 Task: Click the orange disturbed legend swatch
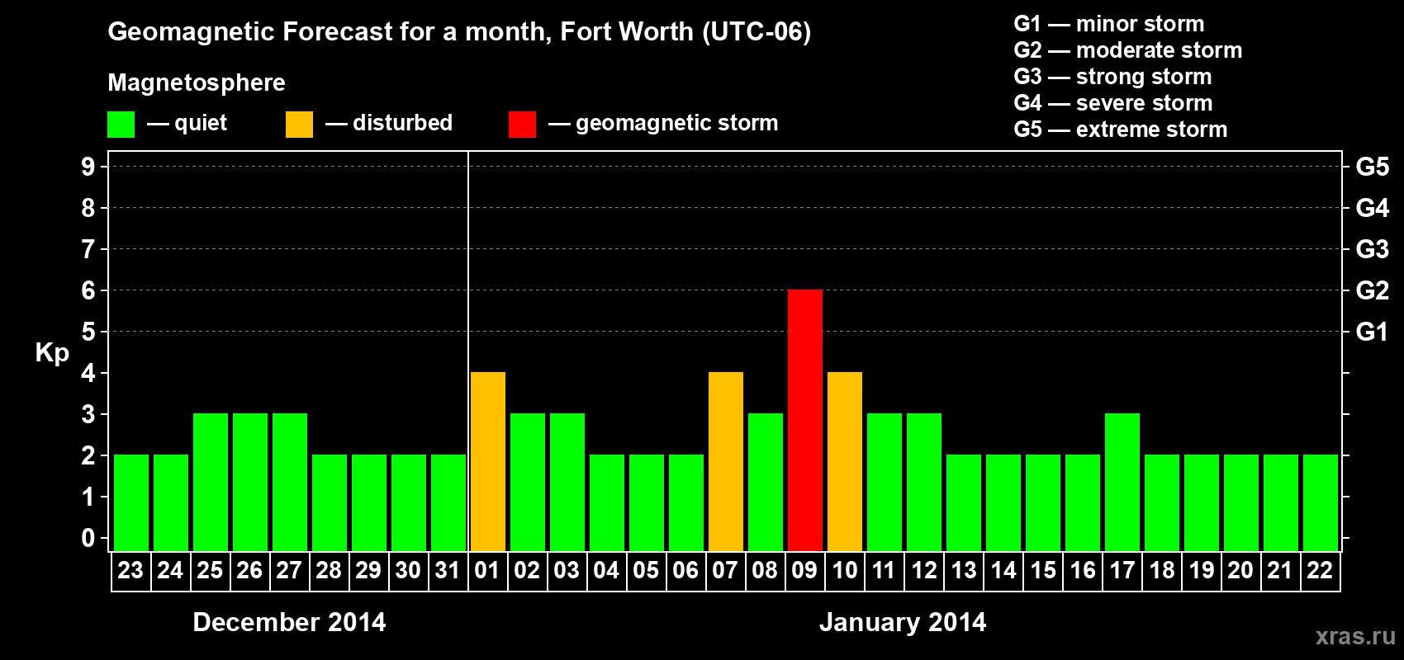coord(300,125)
